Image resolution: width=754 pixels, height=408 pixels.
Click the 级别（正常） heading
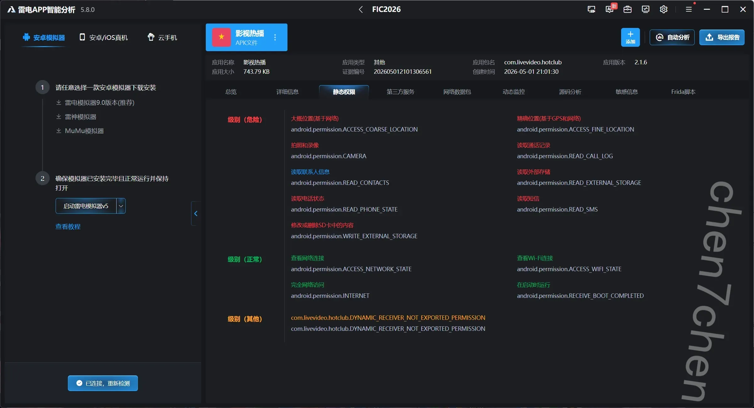click(245, 259)
